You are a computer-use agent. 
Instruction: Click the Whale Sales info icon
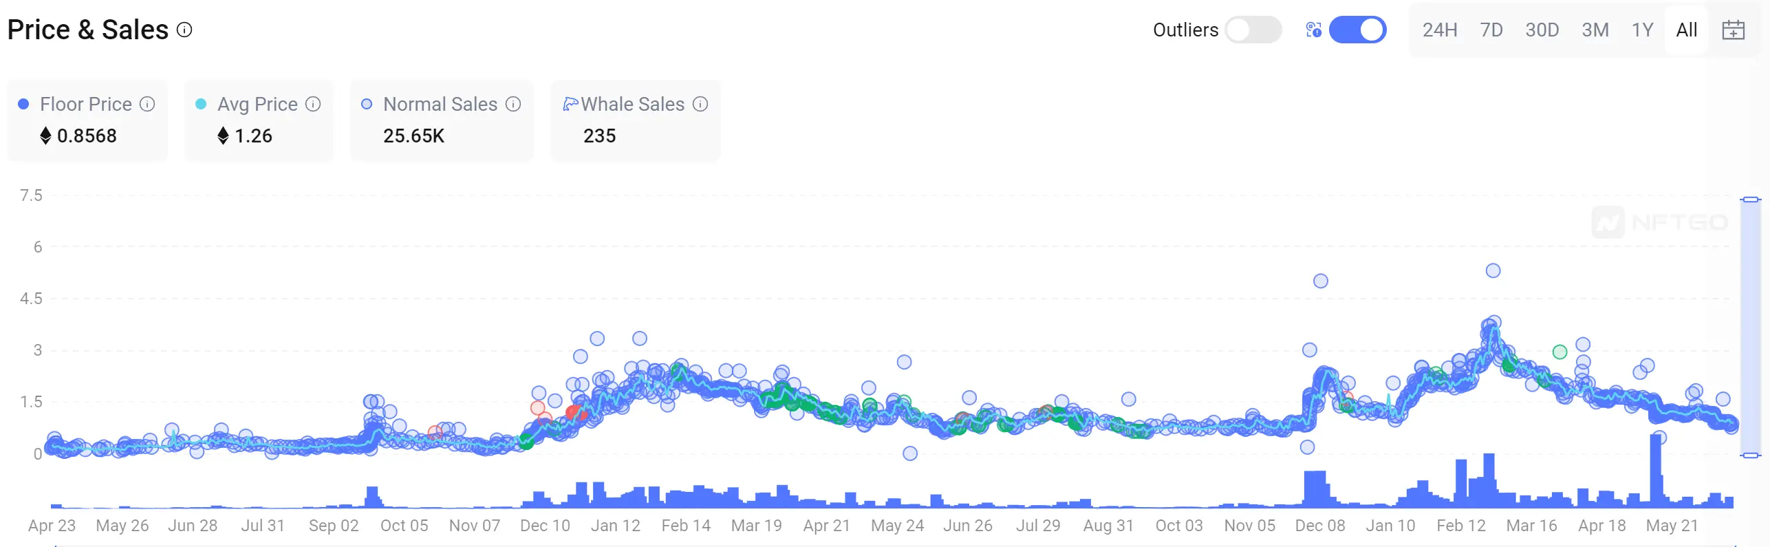pos(700,104)
